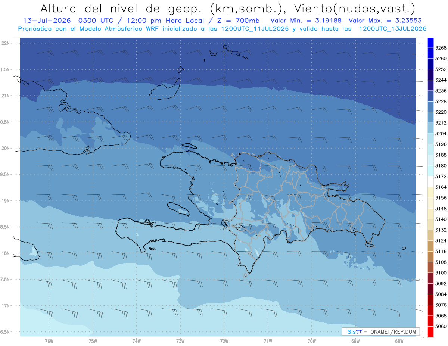Viewport: 448px width, 346px height.
Task: Pick the pale yellow swatch between 3164 and 3156
Action: click(x=430, y=192)
